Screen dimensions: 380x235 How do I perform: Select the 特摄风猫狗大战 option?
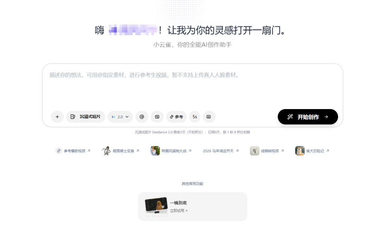pyautogui.click(x=171, y=150)
